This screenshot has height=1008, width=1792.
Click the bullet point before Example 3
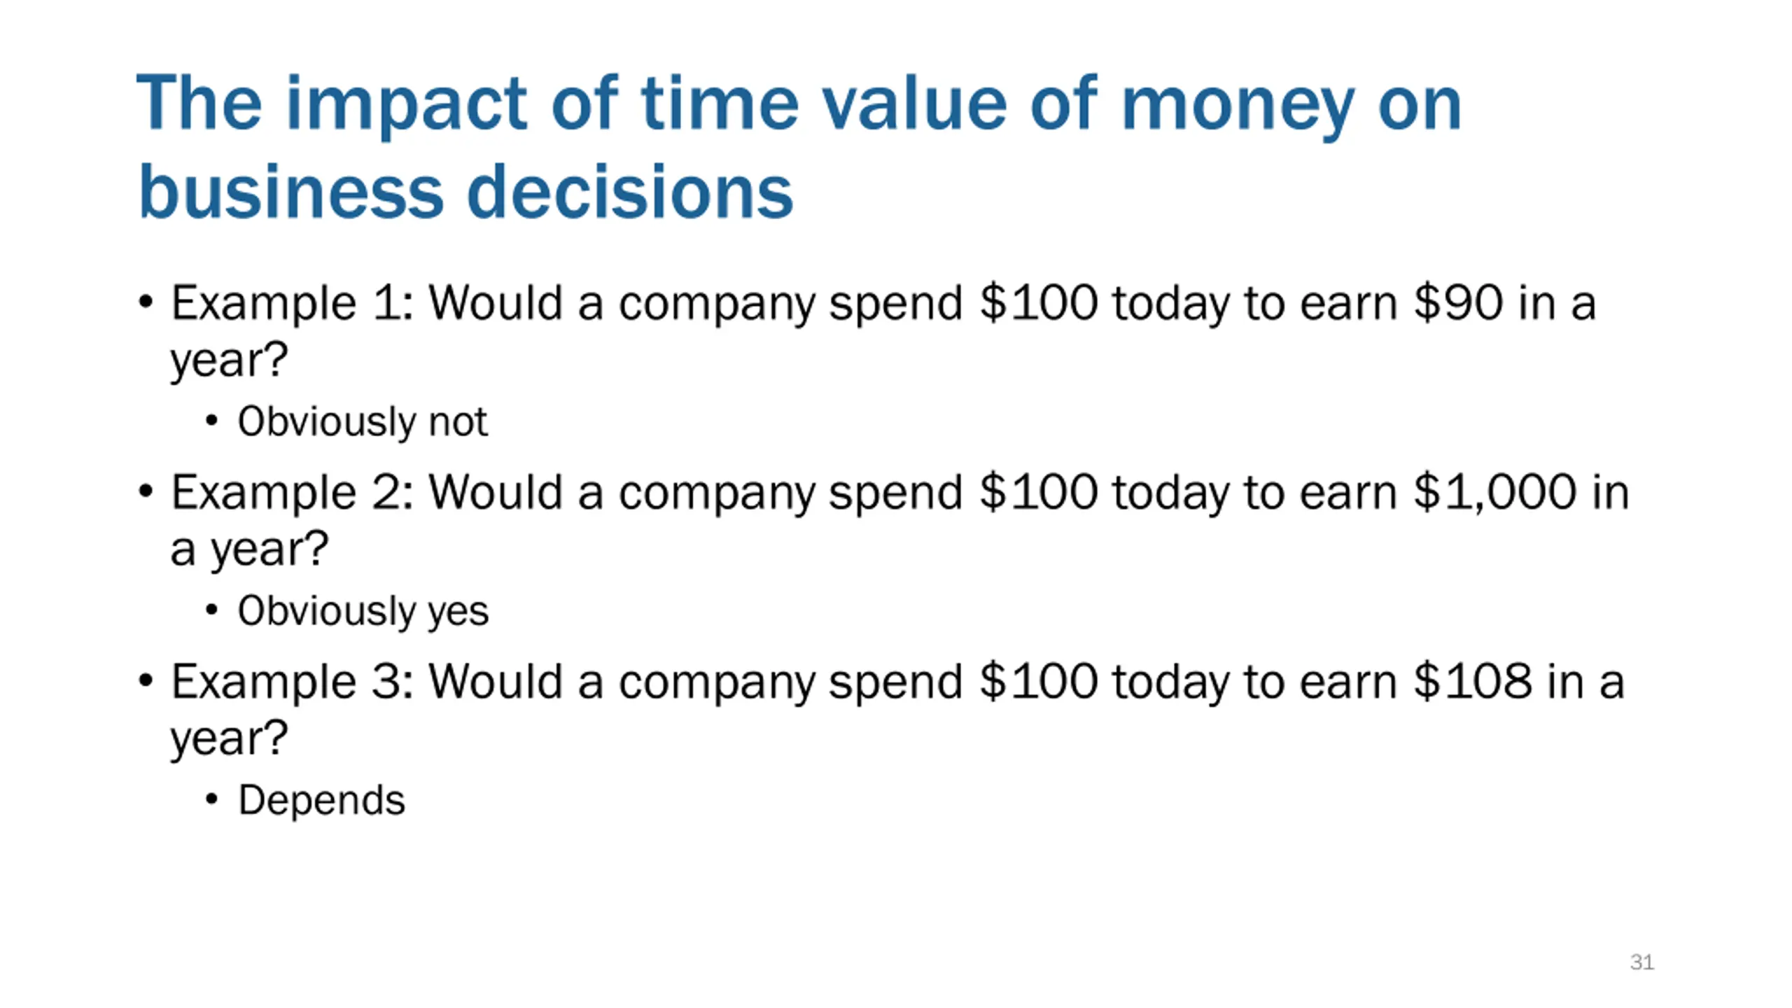pyautogui.click(x=146, y=681)
